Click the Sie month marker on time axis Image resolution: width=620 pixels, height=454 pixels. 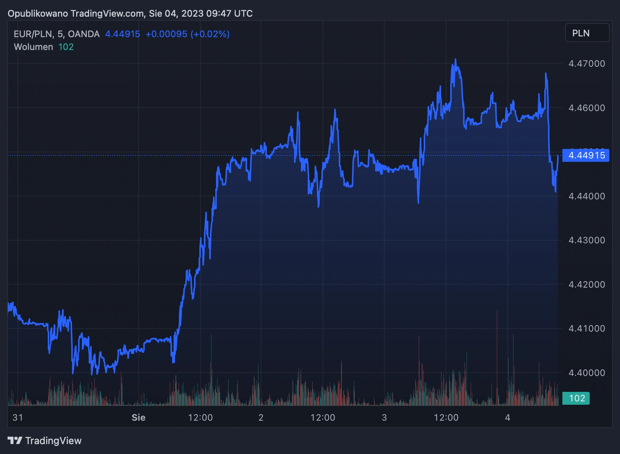(139, 418)
